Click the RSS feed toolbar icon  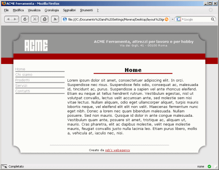pyautogui.click(x=55, y=19)
